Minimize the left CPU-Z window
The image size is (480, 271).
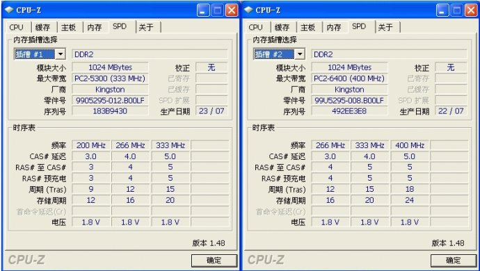(203, 10)
